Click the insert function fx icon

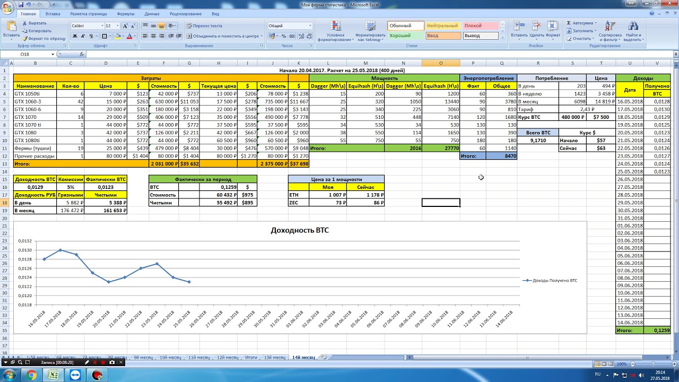point(82,54)
